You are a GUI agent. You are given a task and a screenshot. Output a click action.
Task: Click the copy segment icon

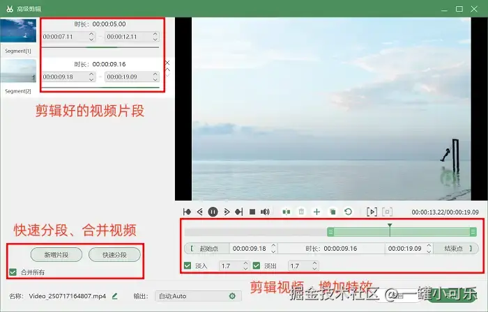pos(333,212)
